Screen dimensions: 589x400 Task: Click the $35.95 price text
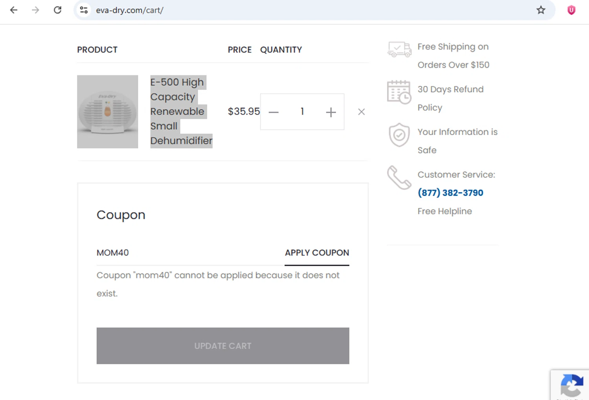pos(244,111)
